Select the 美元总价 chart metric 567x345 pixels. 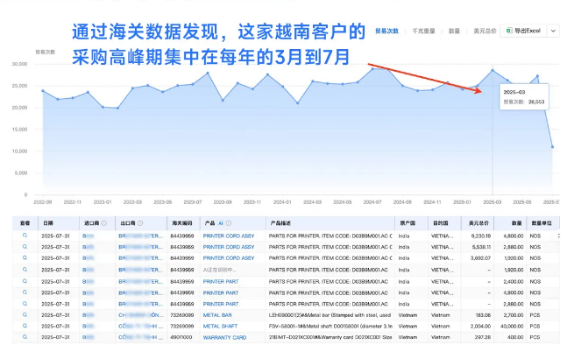point(485,31)
